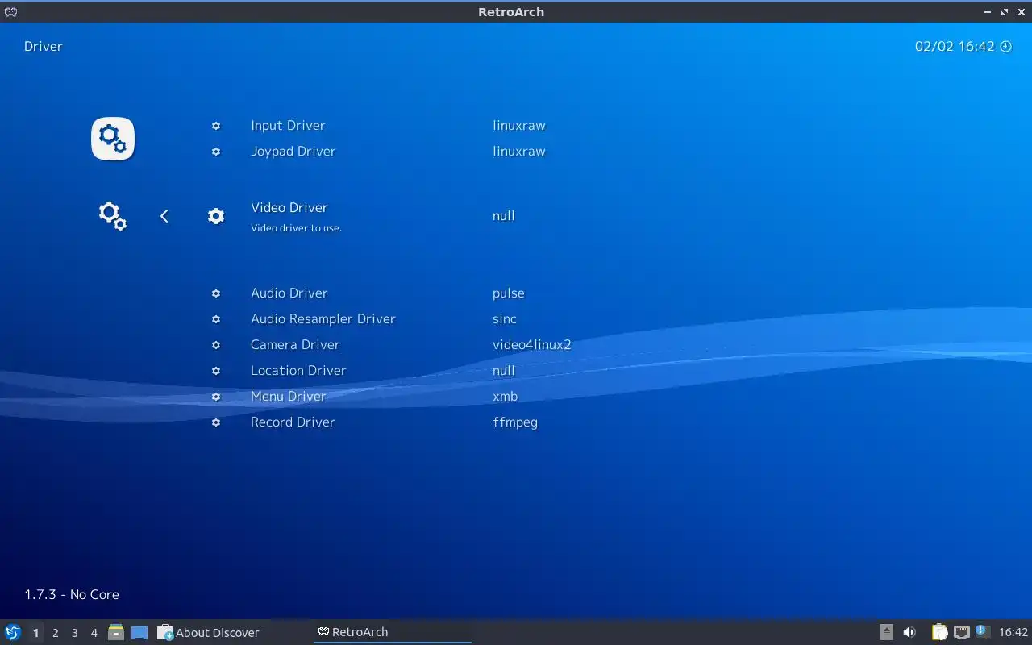Maximize the RetroArch window

click(1005, 12)
